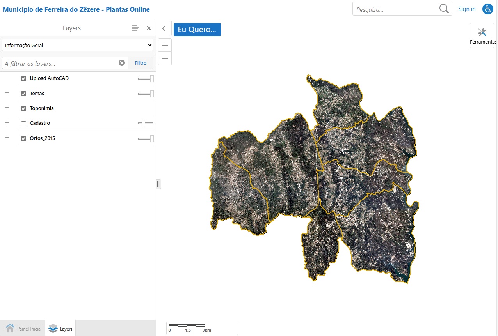This screenshot has height=336, width=498.
Task: Expand the Temas layer group
Action: pyautogui.click(x=7, y=93)
